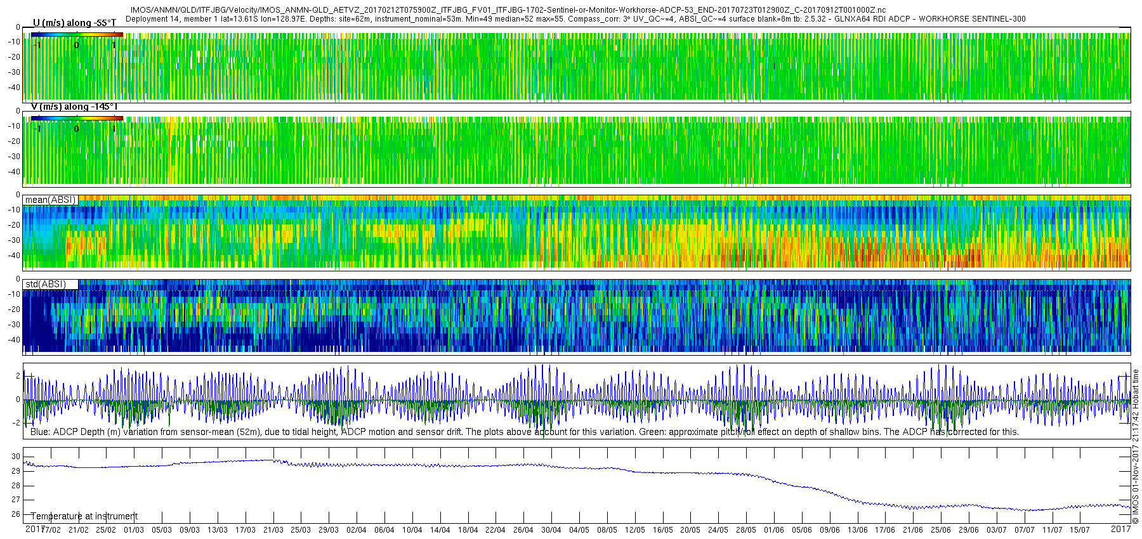Viewport: 1142px width, 539px height.
Task: Click the 15/07 date tick on time axis
Action: point(1080,530)
